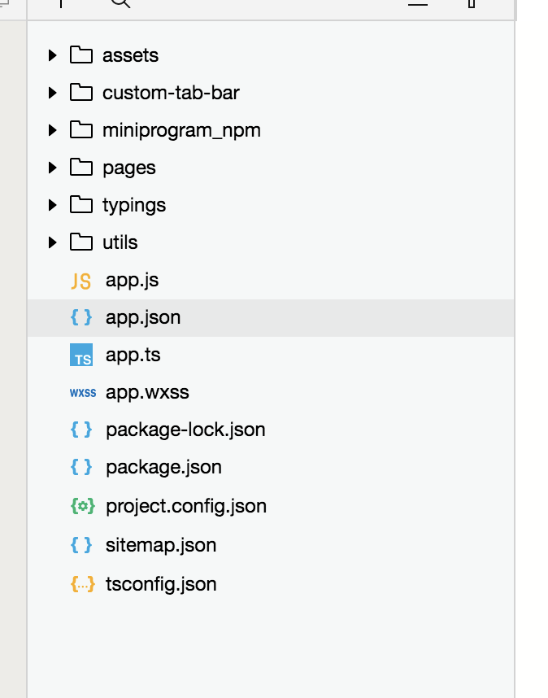Expand the pages folder arrow

(53, 168)
